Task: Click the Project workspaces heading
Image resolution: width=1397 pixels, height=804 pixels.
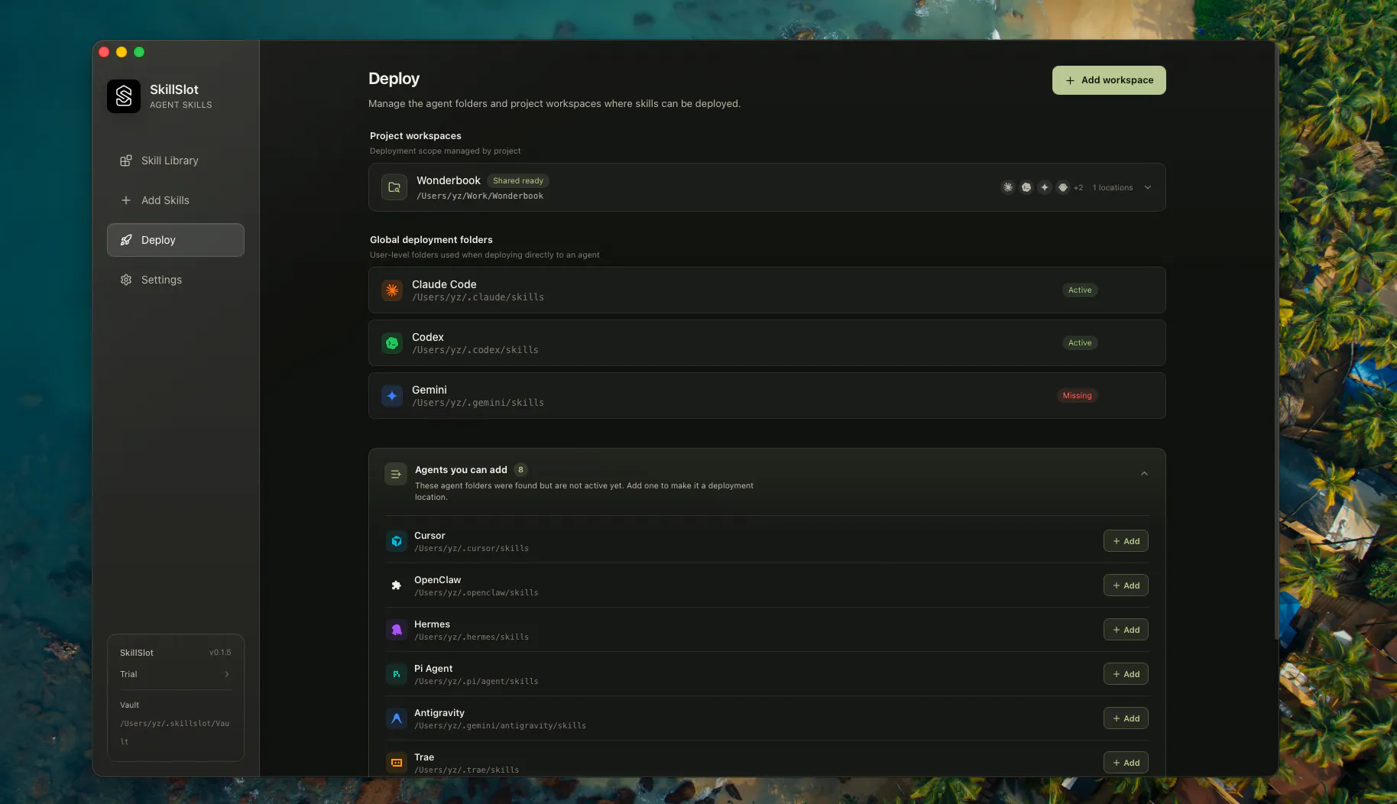Action: click(416, 136)
